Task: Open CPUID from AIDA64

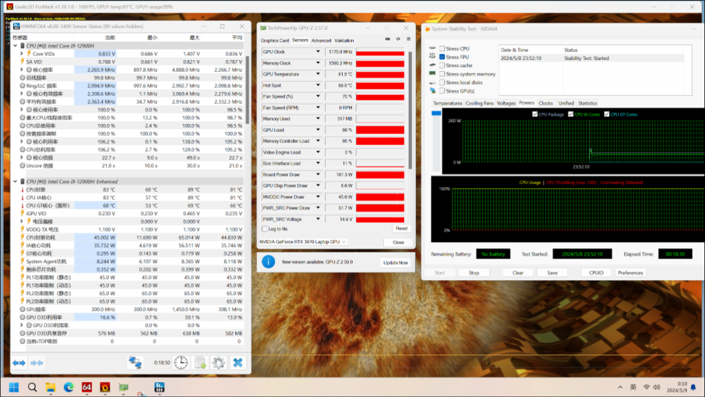Action: click(x=596, y=273)
